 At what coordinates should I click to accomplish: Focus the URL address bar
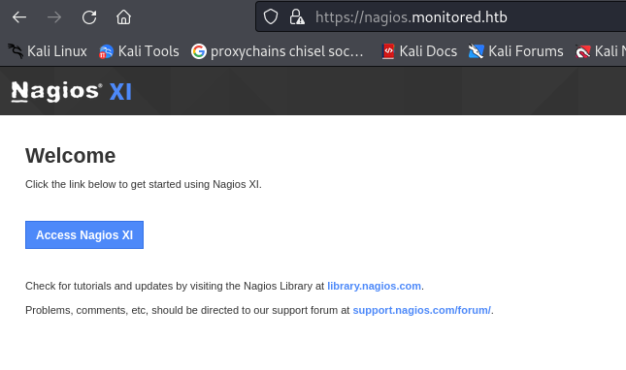pyautogui.click(x=442, y=16)
